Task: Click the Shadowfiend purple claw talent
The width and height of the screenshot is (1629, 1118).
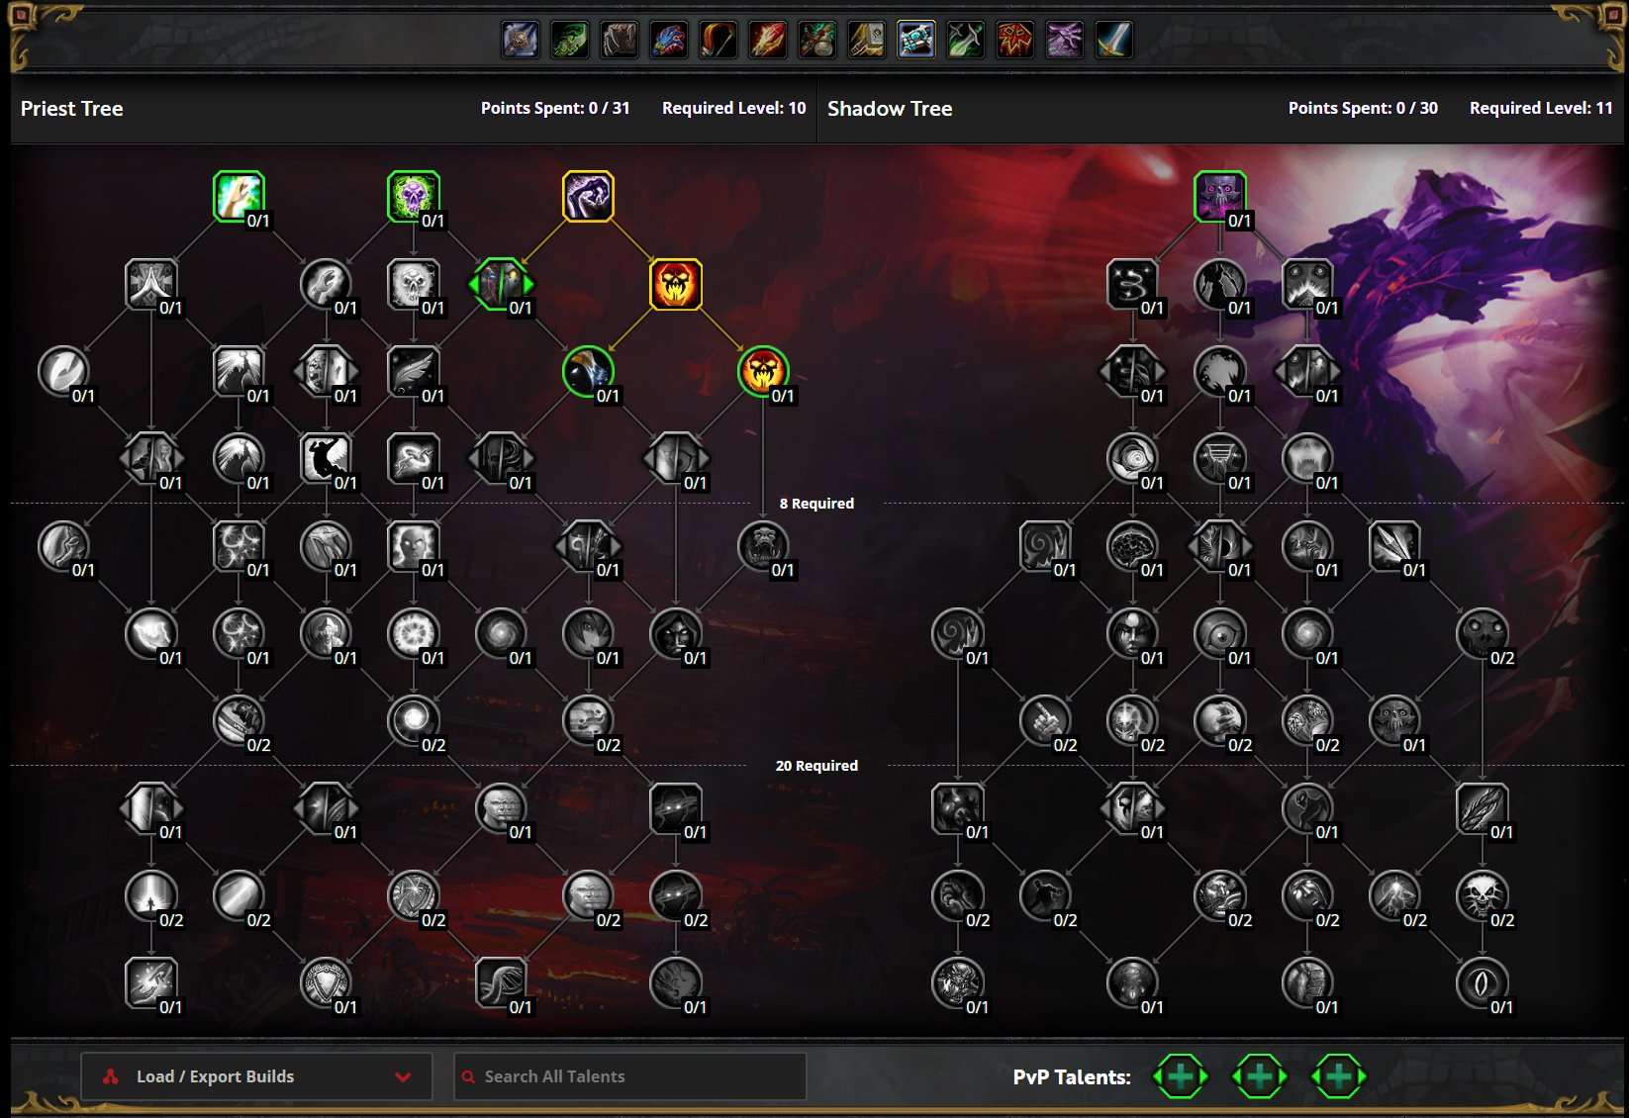Action: (588, 196)
